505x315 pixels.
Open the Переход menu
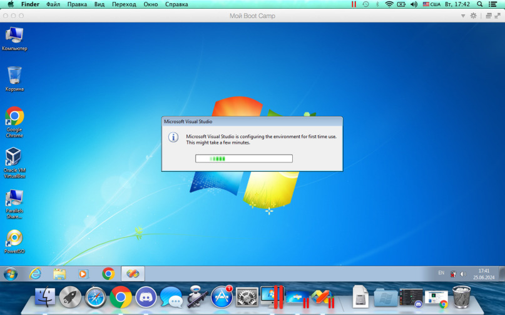pyautogui.click(x=124, y=4)
